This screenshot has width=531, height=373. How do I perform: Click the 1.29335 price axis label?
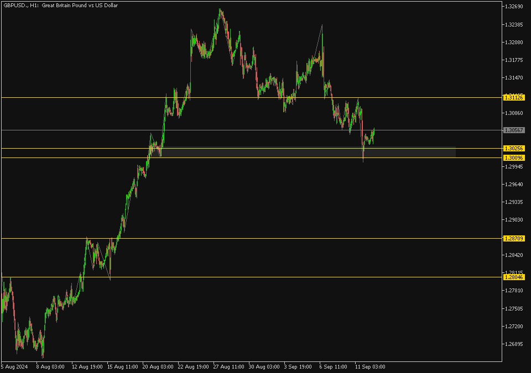click(514, 202)
